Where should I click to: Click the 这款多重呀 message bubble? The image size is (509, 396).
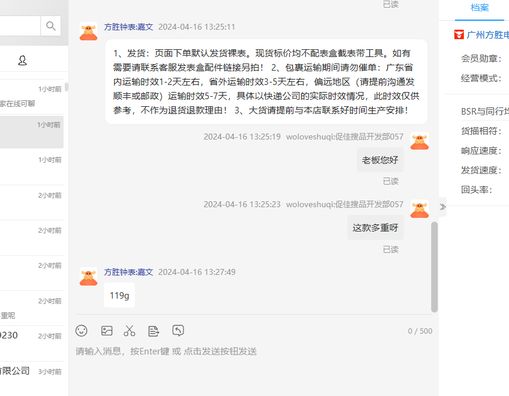point(375,227)
